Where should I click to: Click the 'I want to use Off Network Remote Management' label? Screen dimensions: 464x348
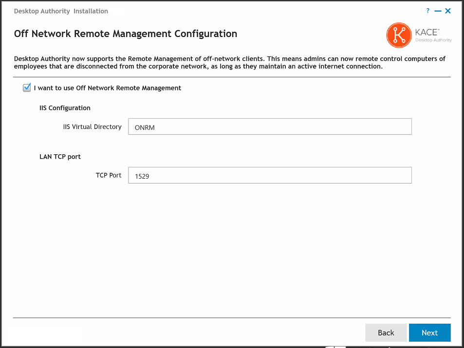[107, 88]
